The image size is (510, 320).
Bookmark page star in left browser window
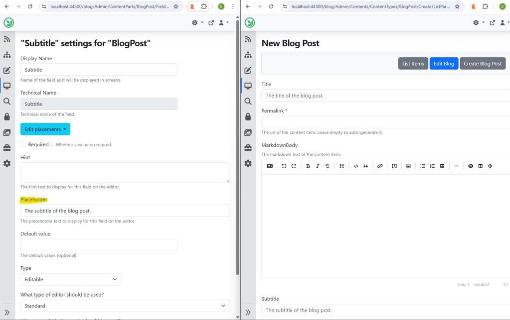click(x=176, y=6)
